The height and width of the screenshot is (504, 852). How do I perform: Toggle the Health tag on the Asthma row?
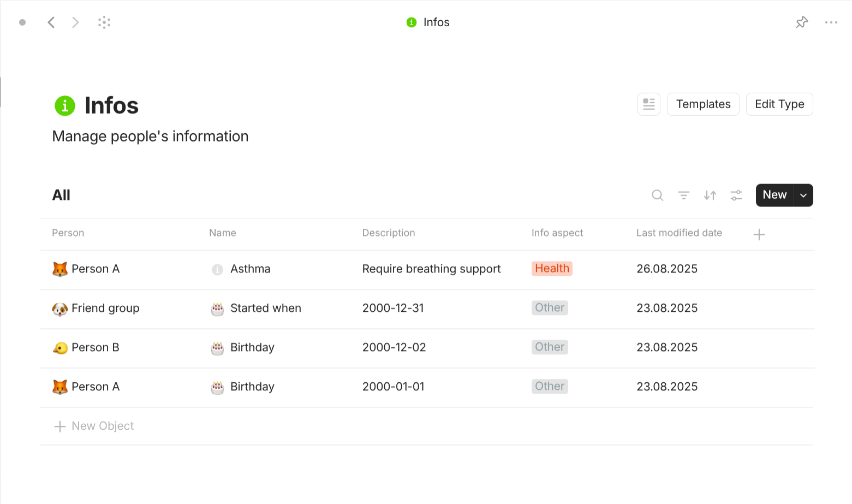click(552, 268)
